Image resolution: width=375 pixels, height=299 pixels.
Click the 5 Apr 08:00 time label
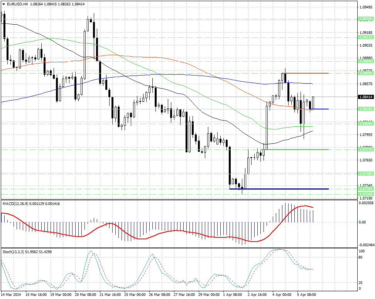click(306, 295)
